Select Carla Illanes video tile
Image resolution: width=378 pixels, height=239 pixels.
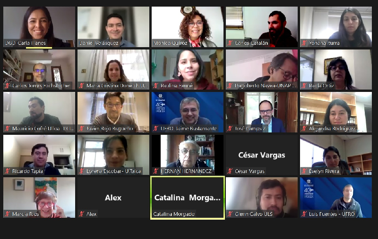coord(39,27)
